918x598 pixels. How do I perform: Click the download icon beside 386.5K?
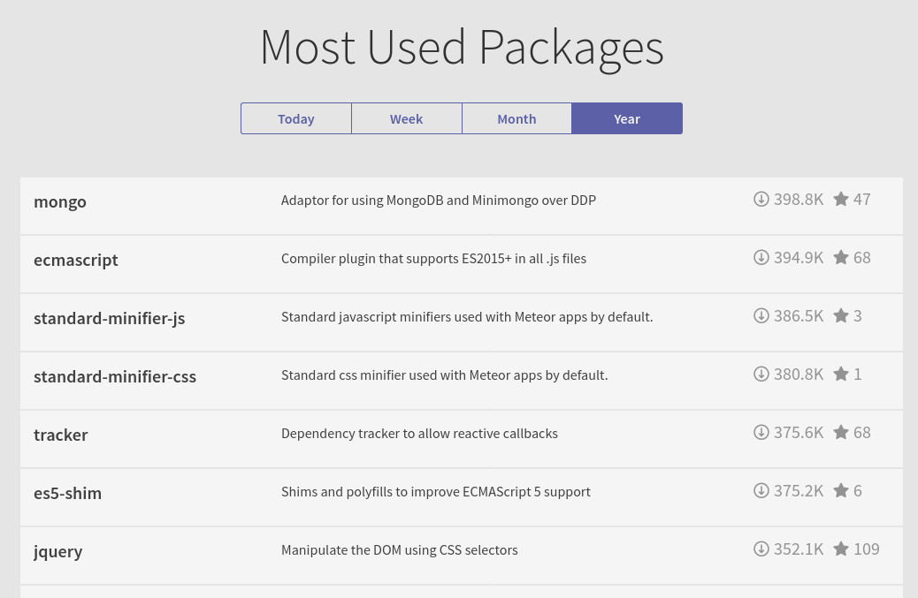(x=761, y=315)
